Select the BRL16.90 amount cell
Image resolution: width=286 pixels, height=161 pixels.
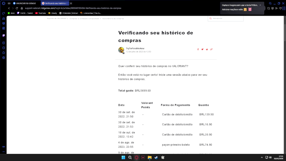[x=206, y=125]
